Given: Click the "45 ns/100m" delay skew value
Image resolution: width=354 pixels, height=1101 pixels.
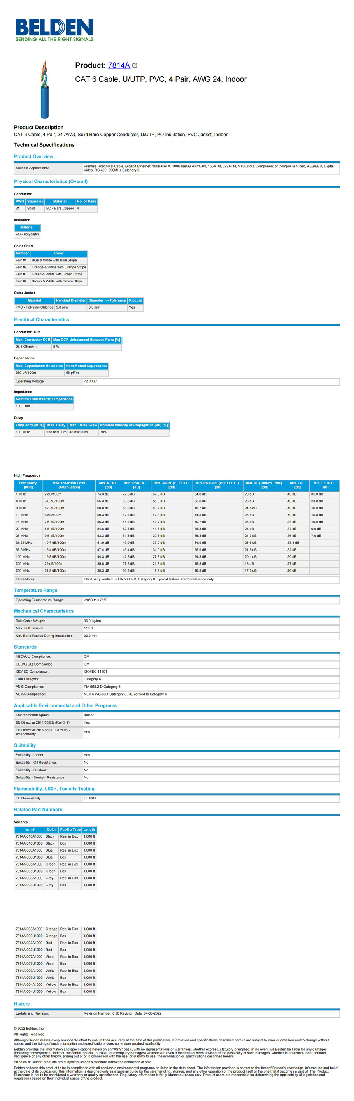Looking at the screenshot, I should click(83, 433).
